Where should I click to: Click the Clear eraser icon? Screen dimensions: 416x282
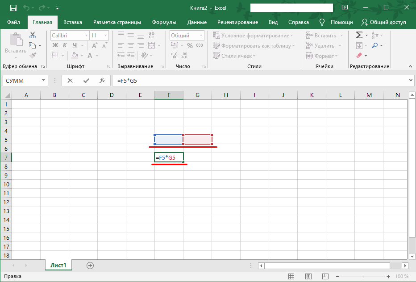pos(359,56)
